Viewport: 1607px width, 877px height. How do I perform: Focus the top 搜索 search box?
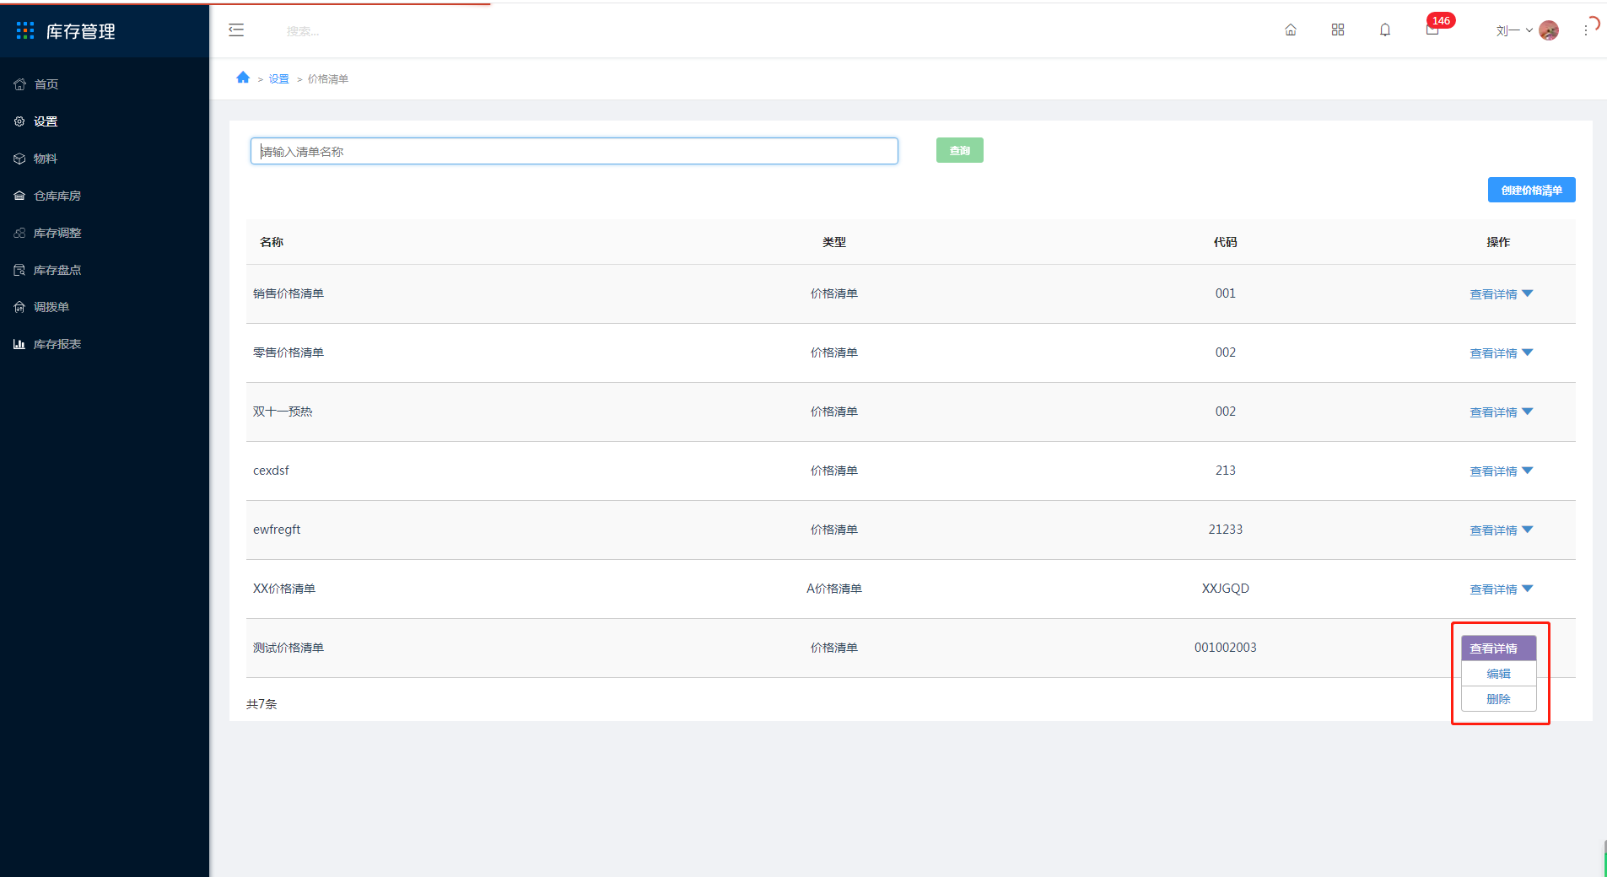click(304, 31)
